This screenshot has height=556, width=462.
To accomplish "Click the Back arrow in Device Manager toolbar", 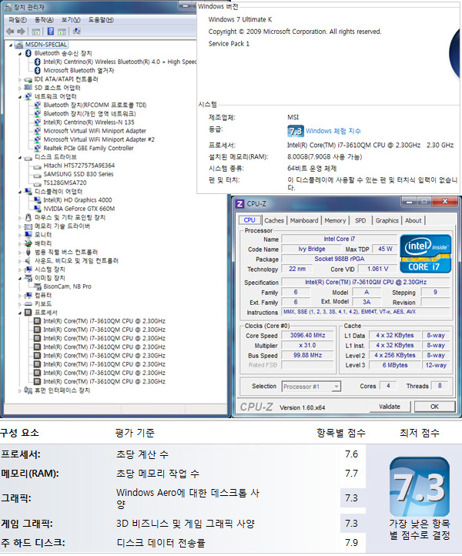I will tap(10, 32).
